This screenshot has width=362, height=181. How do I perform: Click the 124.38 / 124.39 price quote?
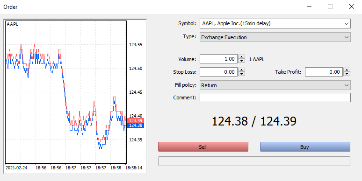(x=254, y=121)
